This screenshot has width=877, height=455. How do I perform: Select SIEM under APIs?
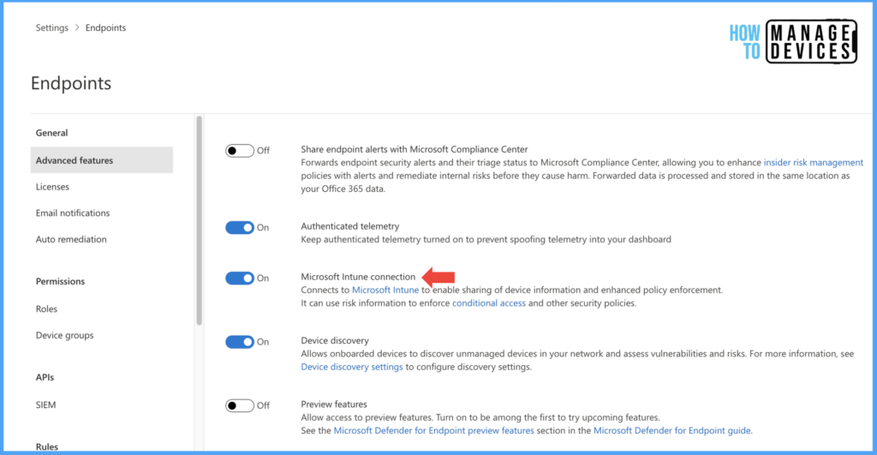click(x=46, y=404)
